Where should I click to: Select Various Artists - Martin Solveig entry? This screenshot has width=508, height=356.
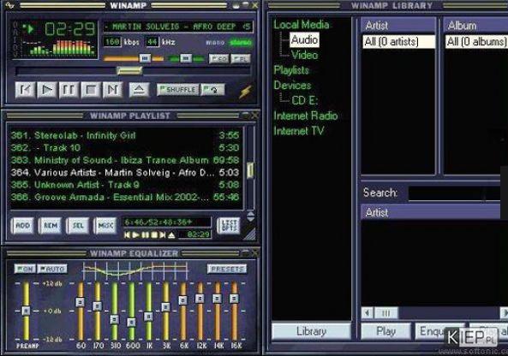(125, 172)
